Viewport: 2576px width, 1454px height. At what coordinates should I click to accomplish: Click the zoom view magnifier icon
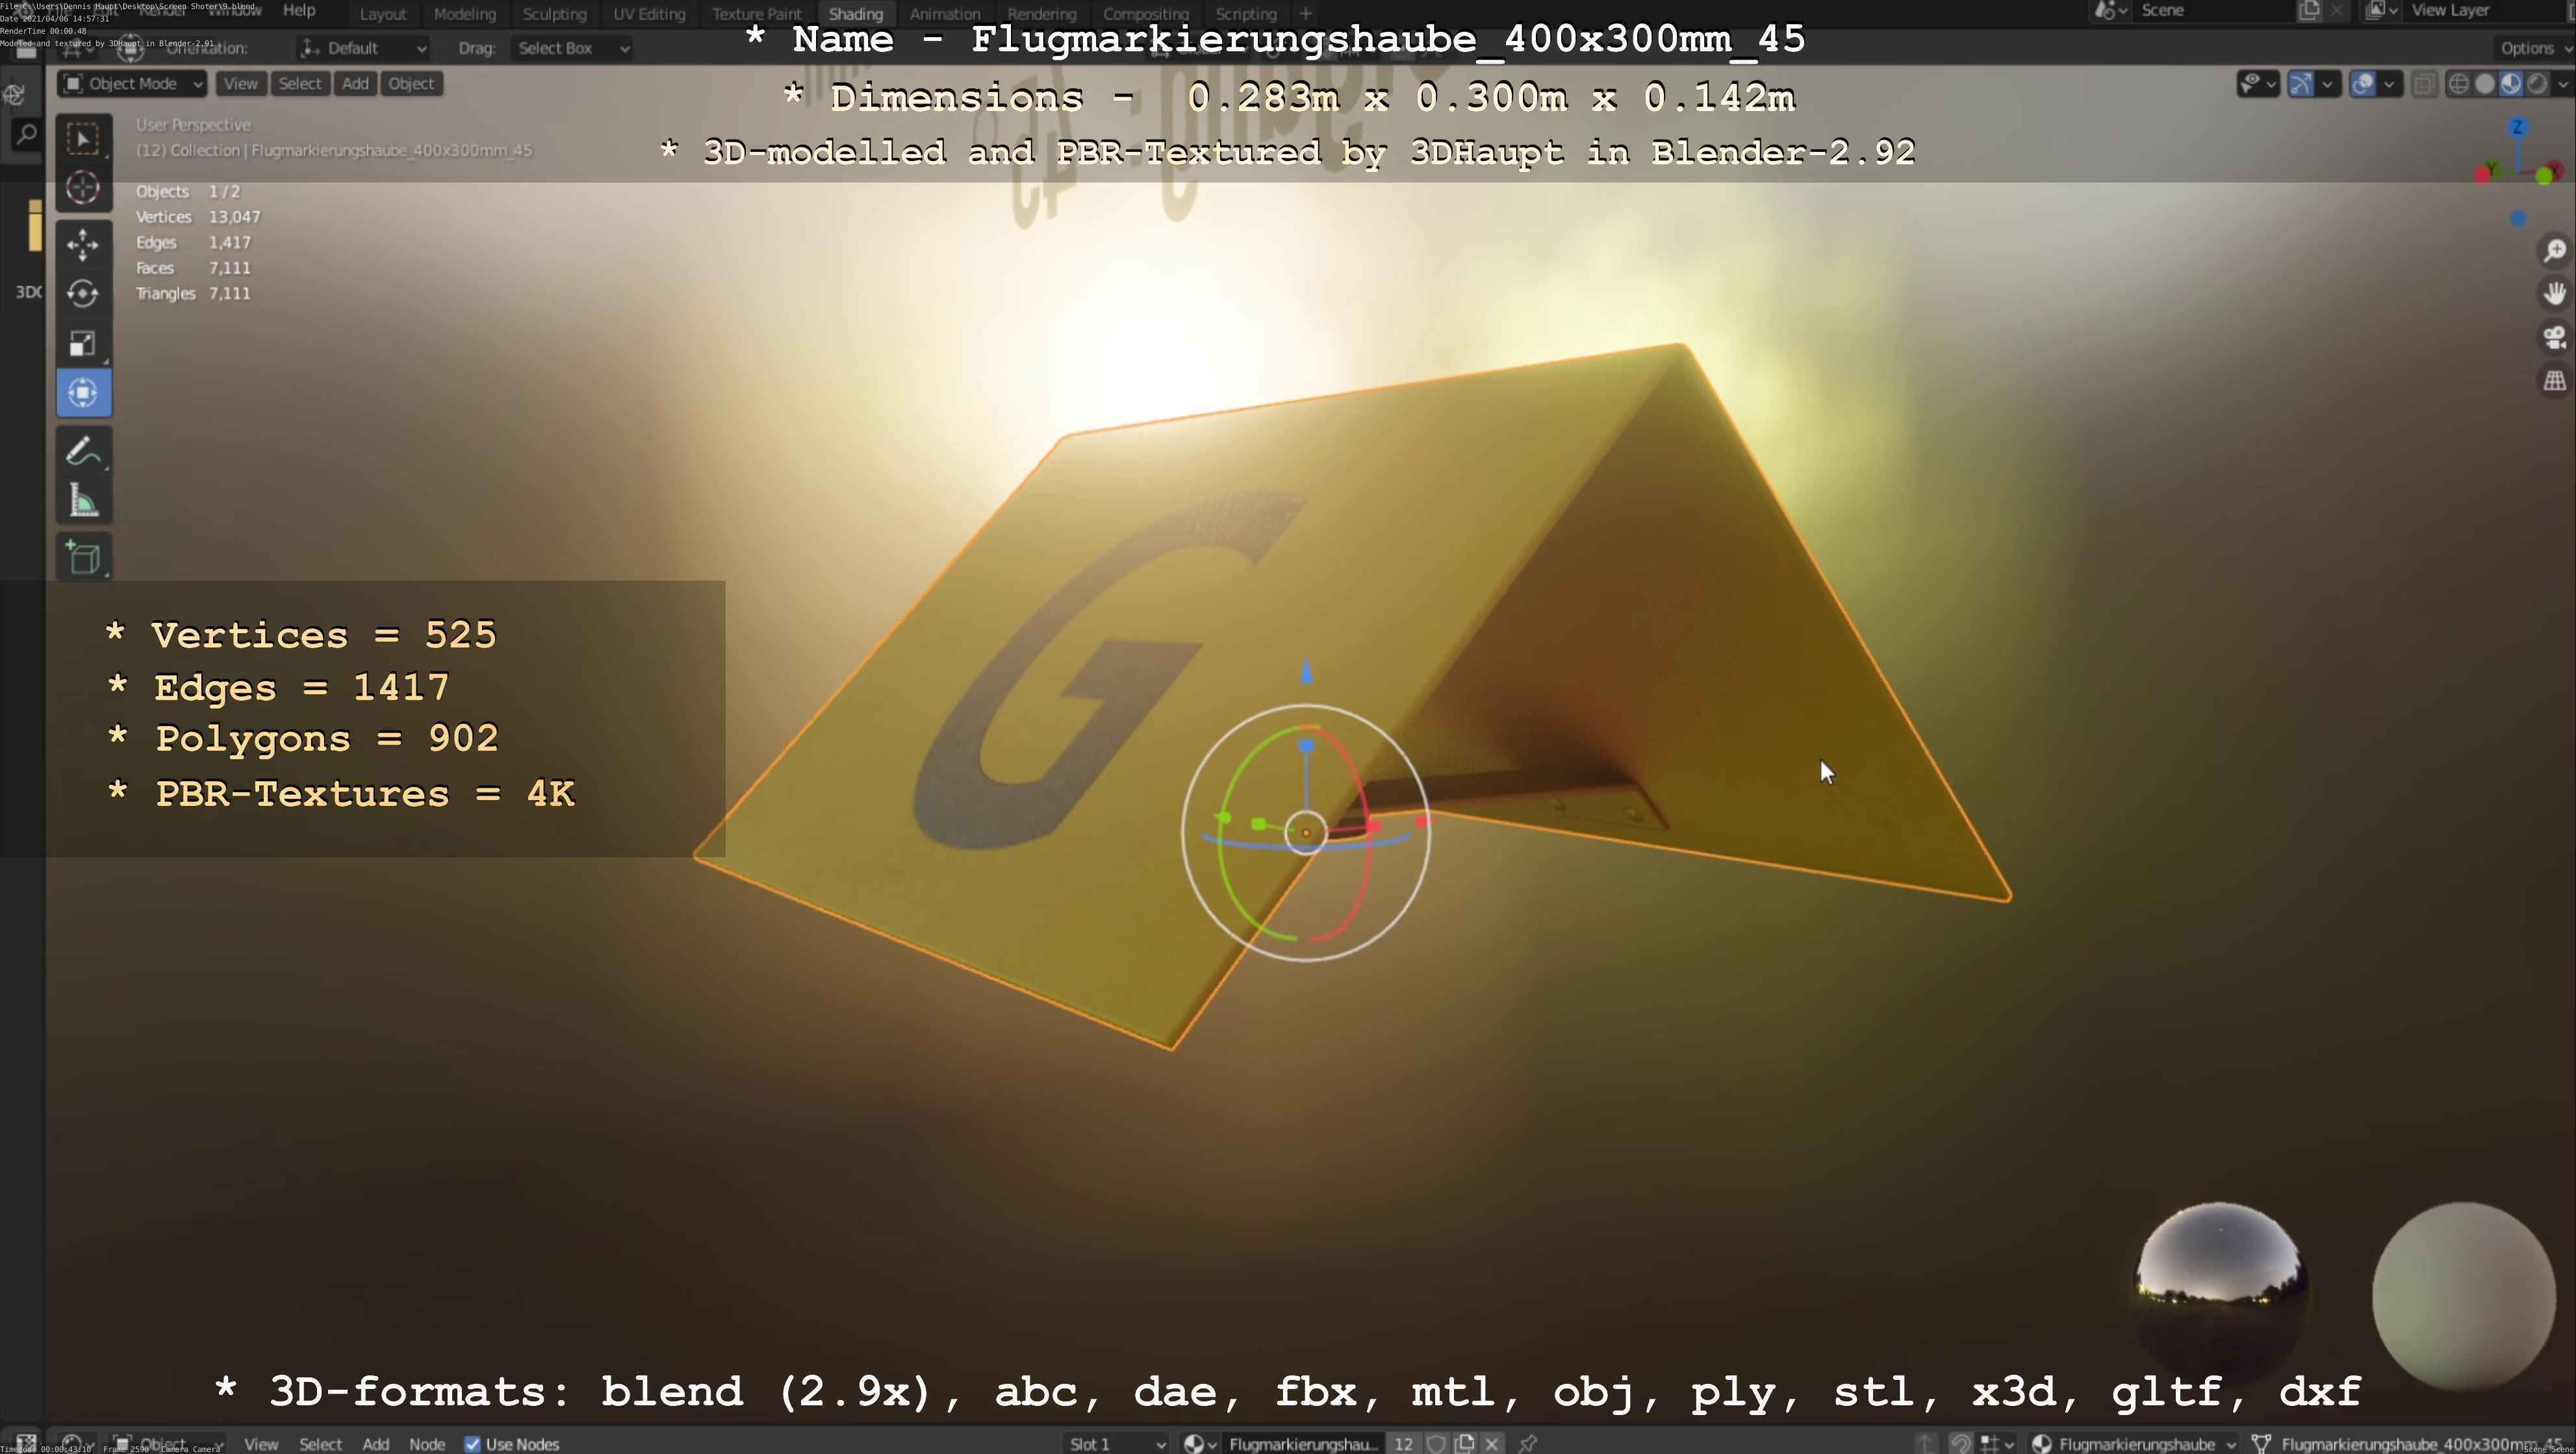[2554, 251]
